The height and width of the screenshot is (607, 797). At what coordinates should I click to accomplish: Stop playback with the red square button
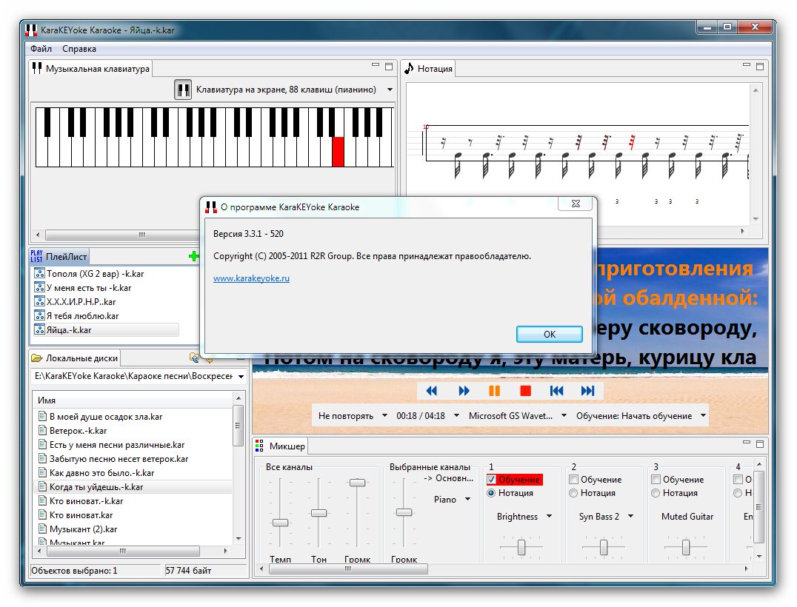(526, 391)
